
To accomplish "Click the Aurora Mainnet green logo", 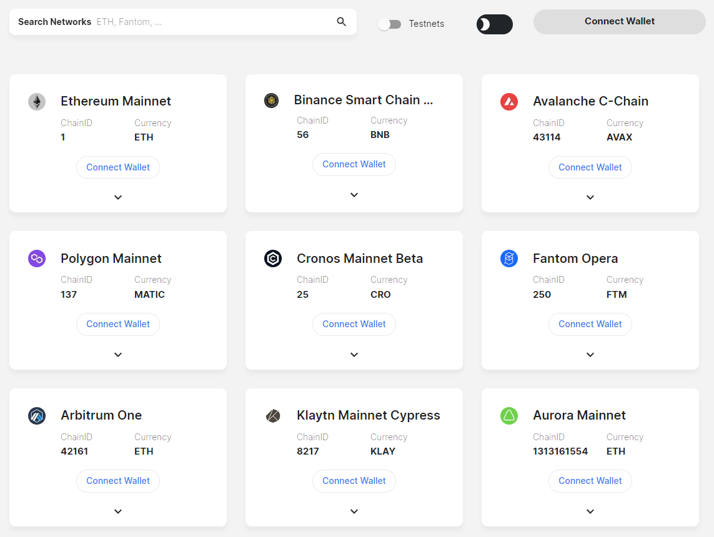I will pos(509,416).
